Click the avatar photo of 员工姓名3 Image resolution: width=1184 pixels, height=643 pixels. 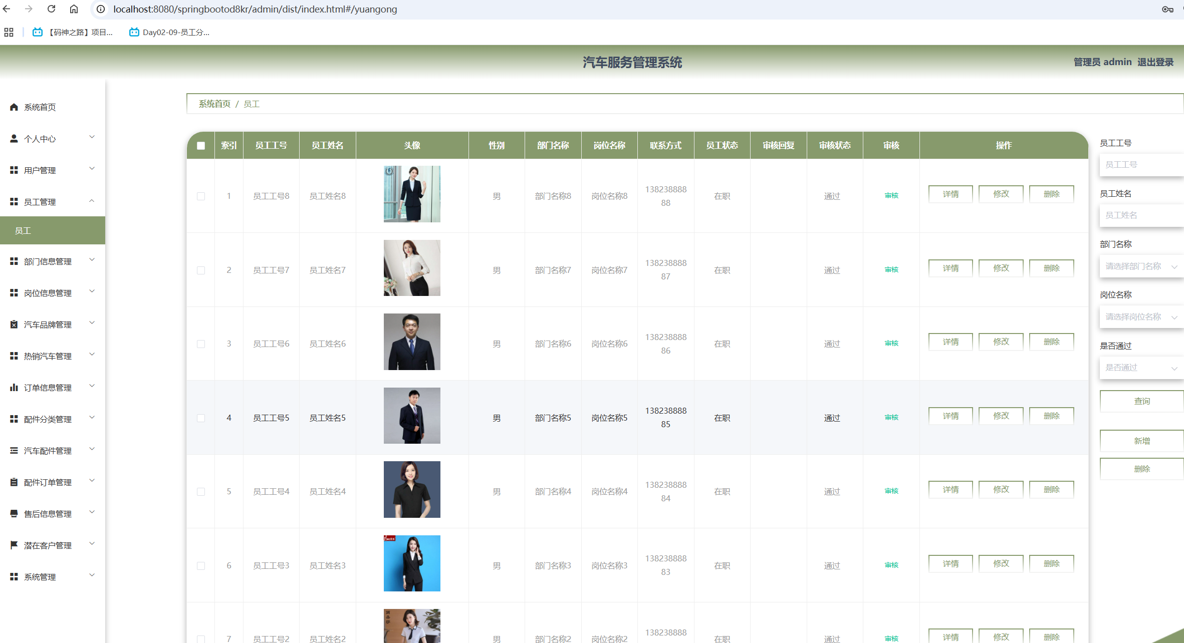tap(412, 563)
